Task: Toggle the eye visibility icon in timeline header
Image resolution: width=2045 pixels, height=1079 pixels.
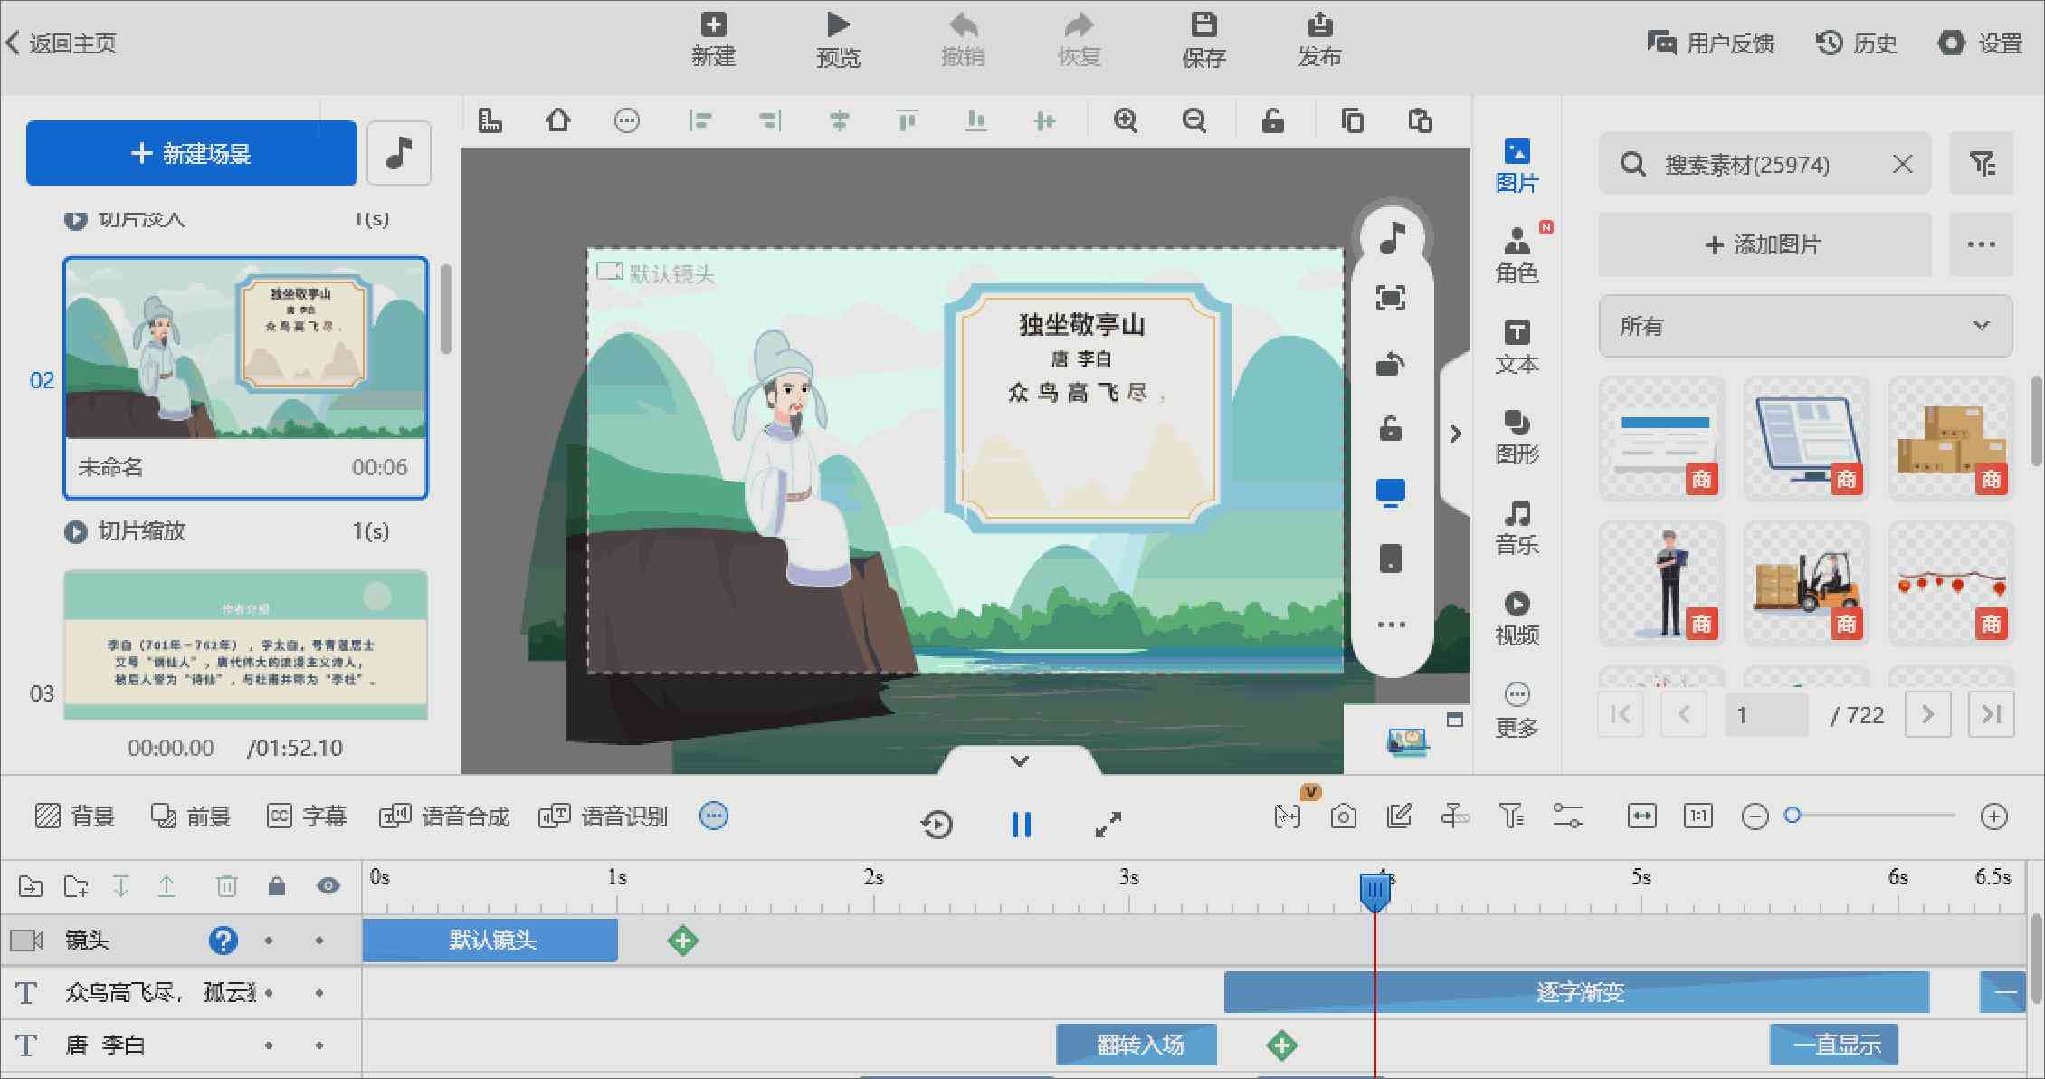Action: (x=328, y=886)
